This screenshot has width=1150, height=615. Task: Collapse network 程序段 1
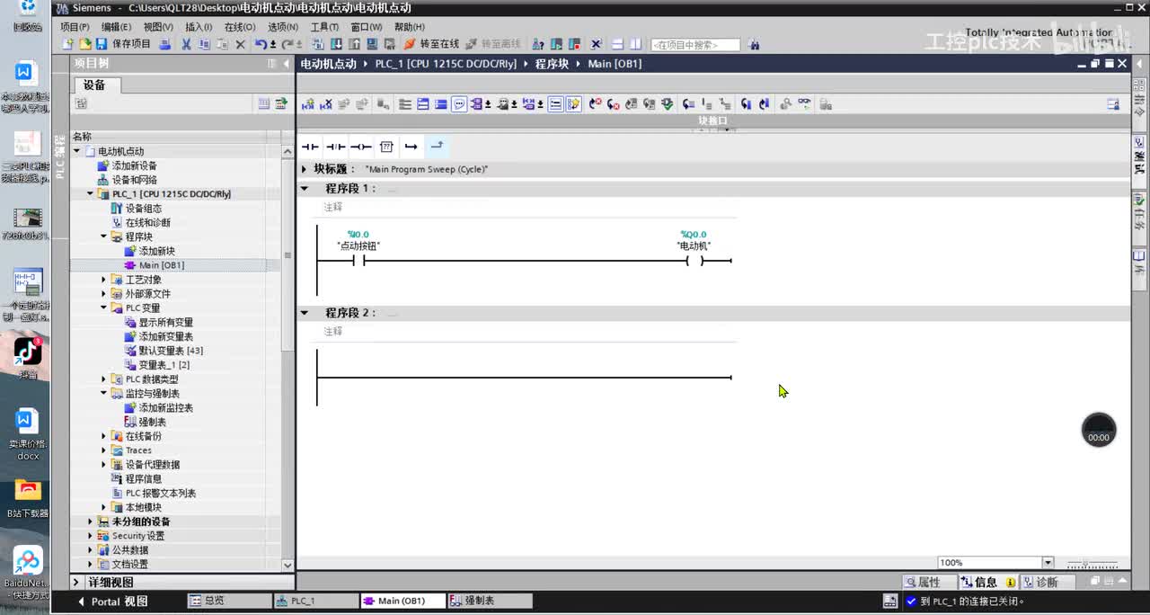(305, 189)
